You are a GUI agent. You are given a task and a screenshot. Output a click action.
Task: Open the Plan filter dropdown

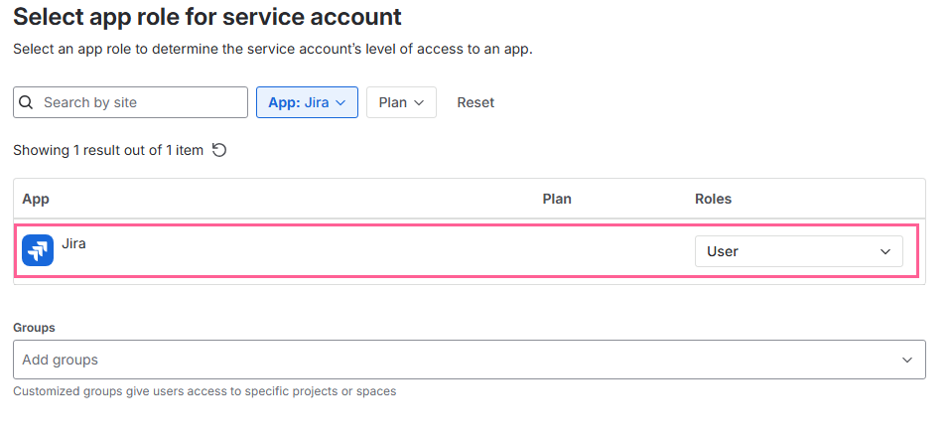(401, 102)
